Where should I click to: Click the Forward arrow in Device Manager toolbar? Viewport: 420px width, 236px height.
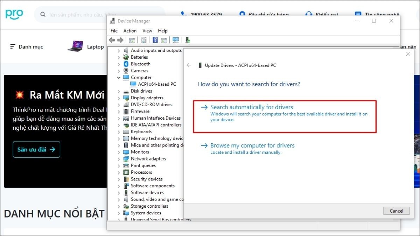coord(120,40)
